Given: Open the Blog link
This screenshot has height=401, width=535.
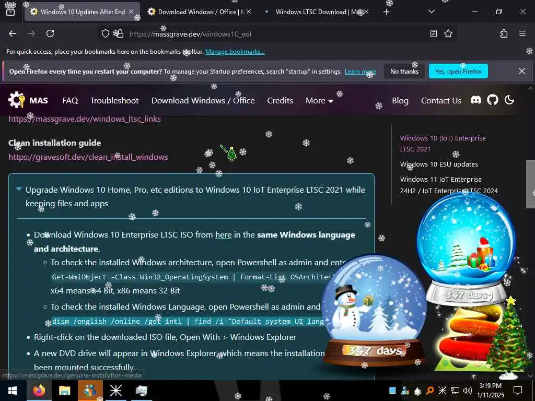Looking at the screenshot, I should coord(400,101).
